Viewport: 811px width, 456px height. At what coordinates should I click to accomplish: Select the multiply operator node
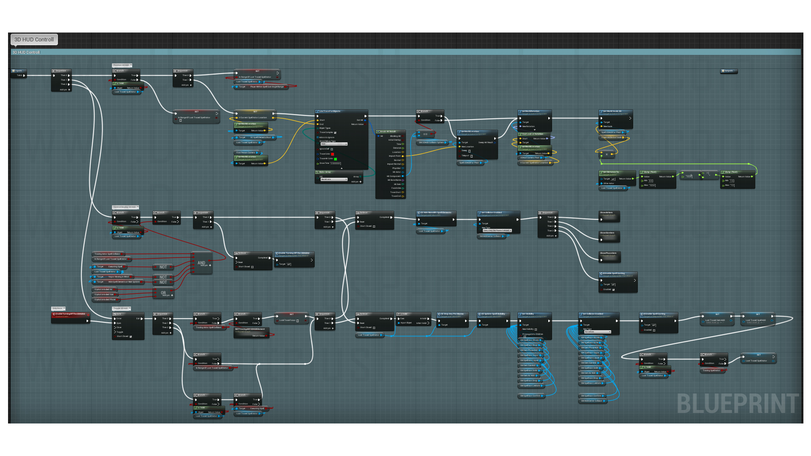pos(607,154)
